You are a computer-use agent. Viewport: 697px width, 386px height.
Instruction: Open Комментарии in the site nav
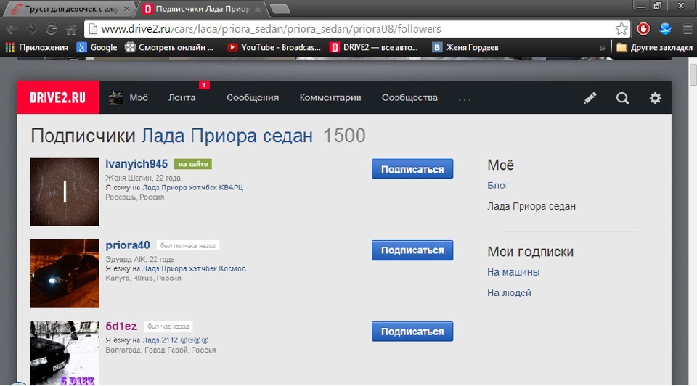pyautogui.click(x=330, y=98)
